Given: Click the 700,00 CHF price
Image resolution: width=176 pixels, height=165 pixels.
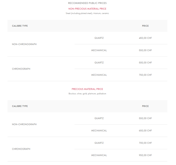Looking at the screenshot, I should [145, 143].
